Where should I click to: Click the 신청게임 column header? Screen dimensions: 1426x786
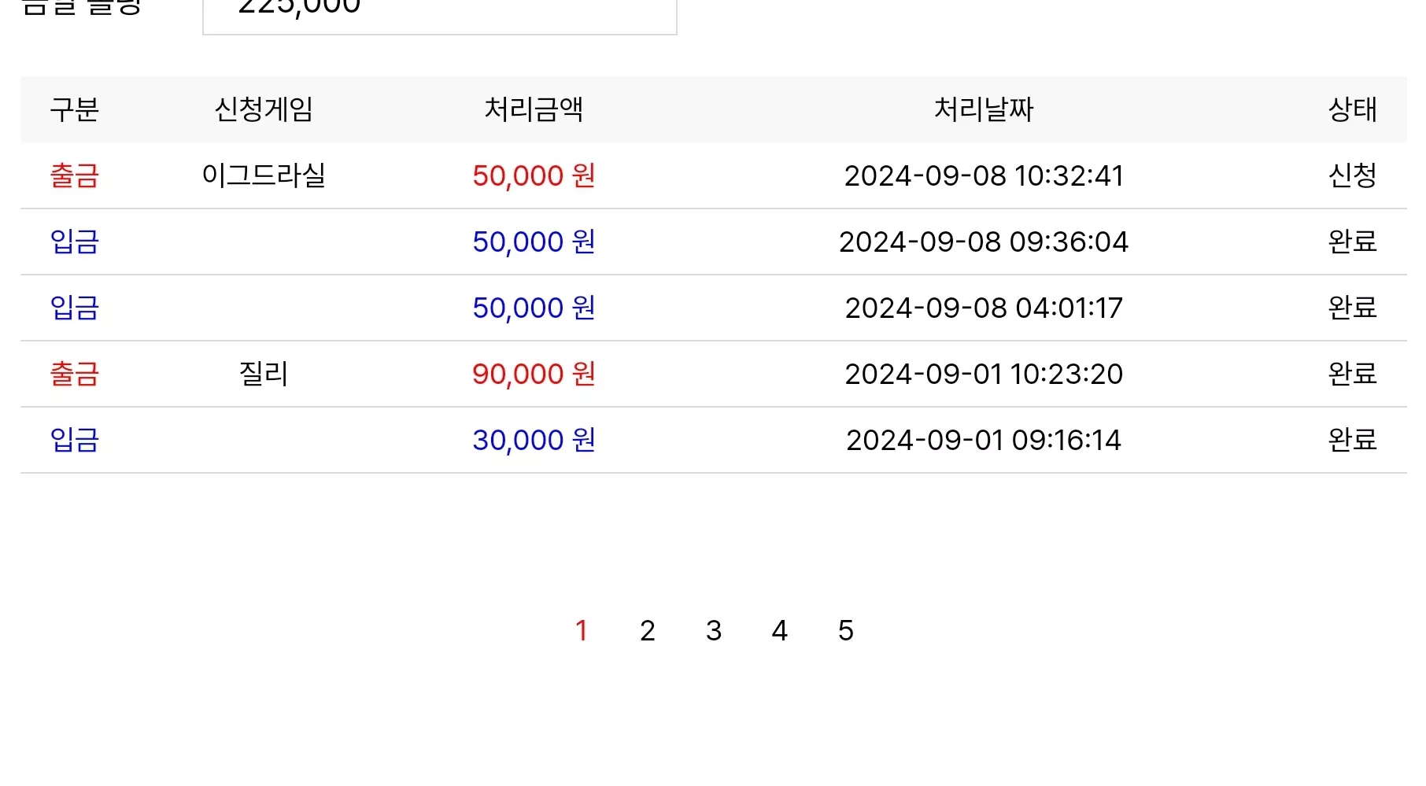(264, 109)
